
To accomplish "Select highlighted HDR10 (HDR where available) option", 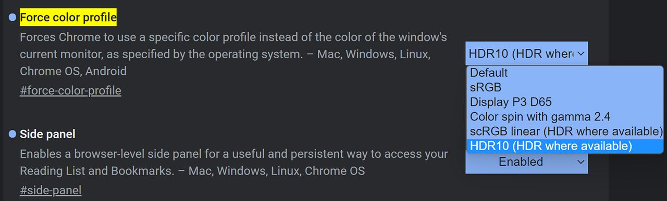I will (x=565, y=146).
